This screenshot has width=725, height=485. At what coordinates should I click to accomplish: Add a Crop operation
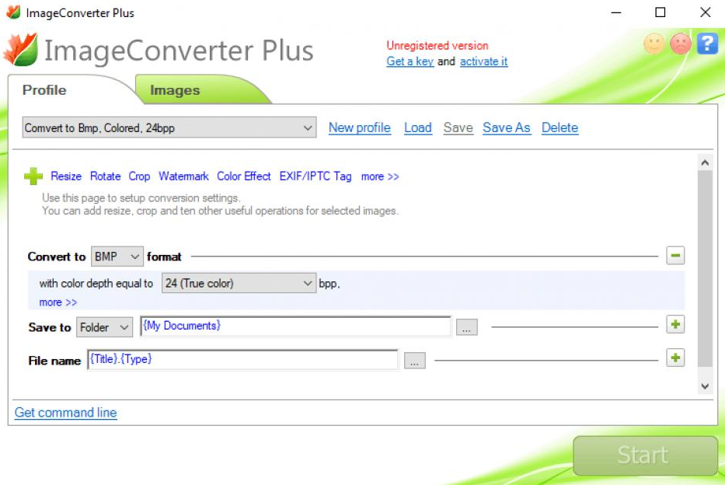pos(139,176)
